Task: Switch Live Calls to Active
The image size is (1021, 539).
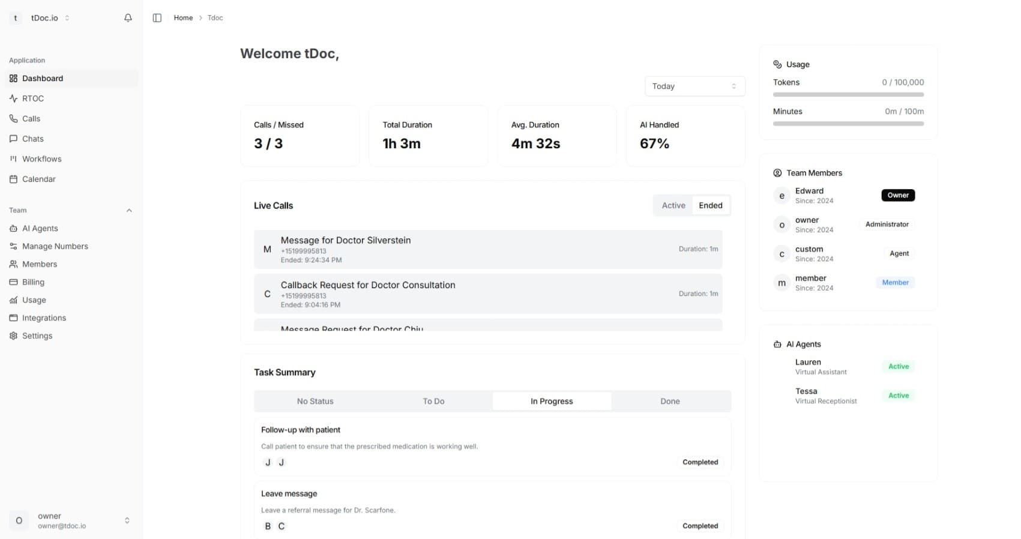Action: (x=673, y=205)
